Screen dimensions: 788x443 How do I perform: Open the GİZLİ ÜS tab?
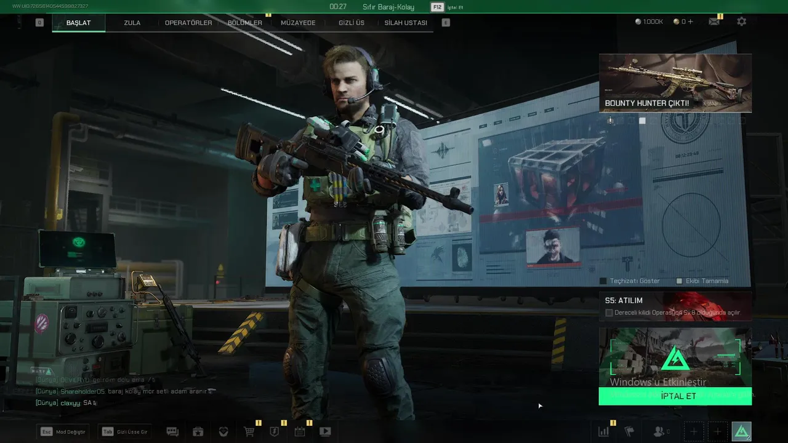(x=352, y=23)
